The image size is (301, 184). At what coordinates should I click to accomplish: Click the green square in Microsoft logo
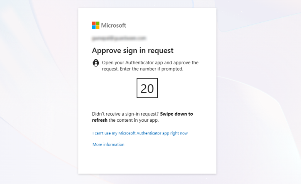(x=98, y=23)
